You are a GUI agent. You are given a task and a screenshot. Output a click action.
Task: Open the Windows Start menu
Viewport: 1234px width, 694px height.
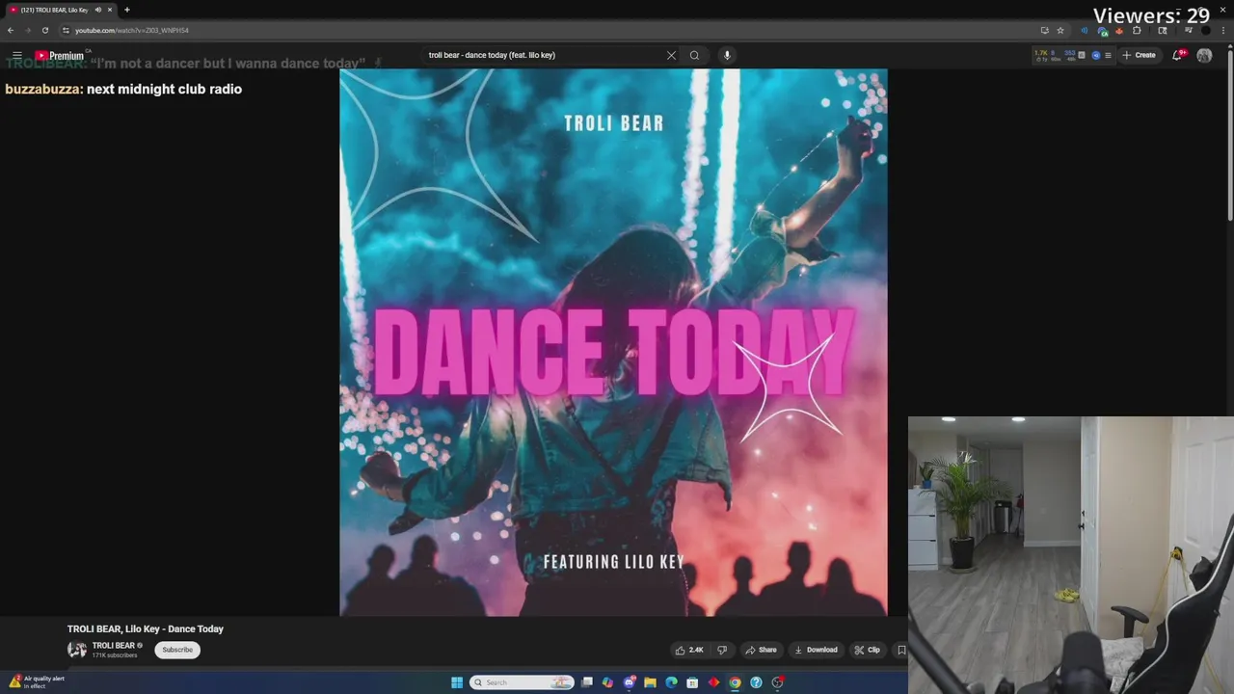click(457, 682)
